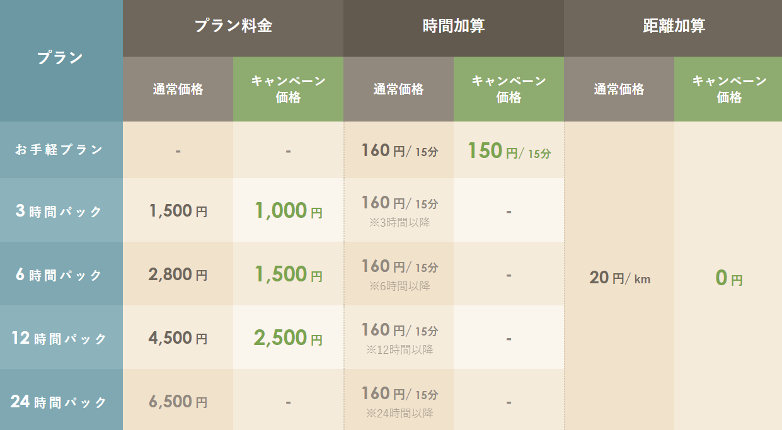This screenshot has height=430, width=782.
Task: Click the 3時間パック plan label
Action: click(60, 212)
